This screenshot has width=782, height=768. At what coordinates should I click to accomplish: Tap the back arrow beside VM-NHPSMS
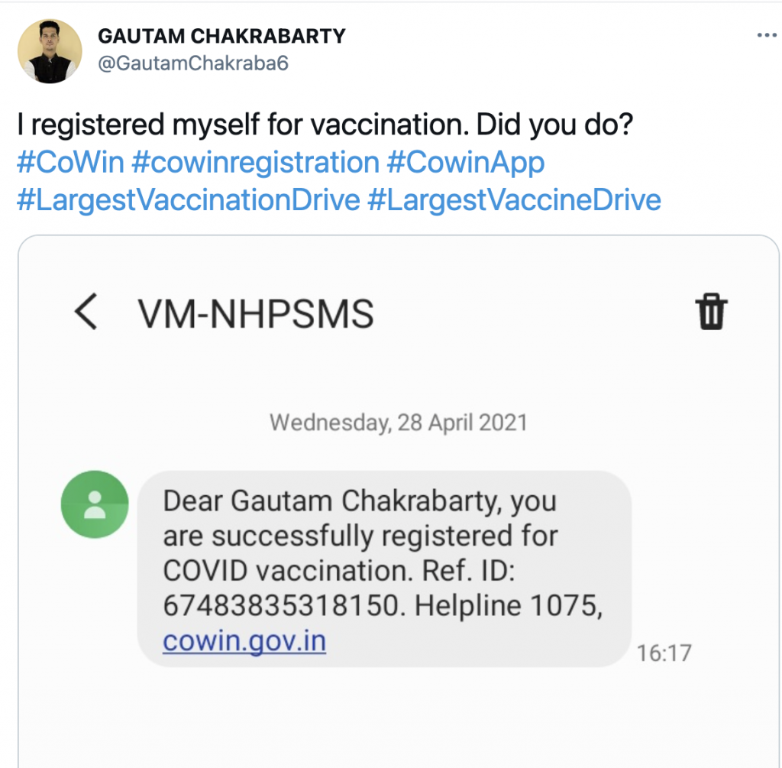pyautogui.click(x=86, y=313)
